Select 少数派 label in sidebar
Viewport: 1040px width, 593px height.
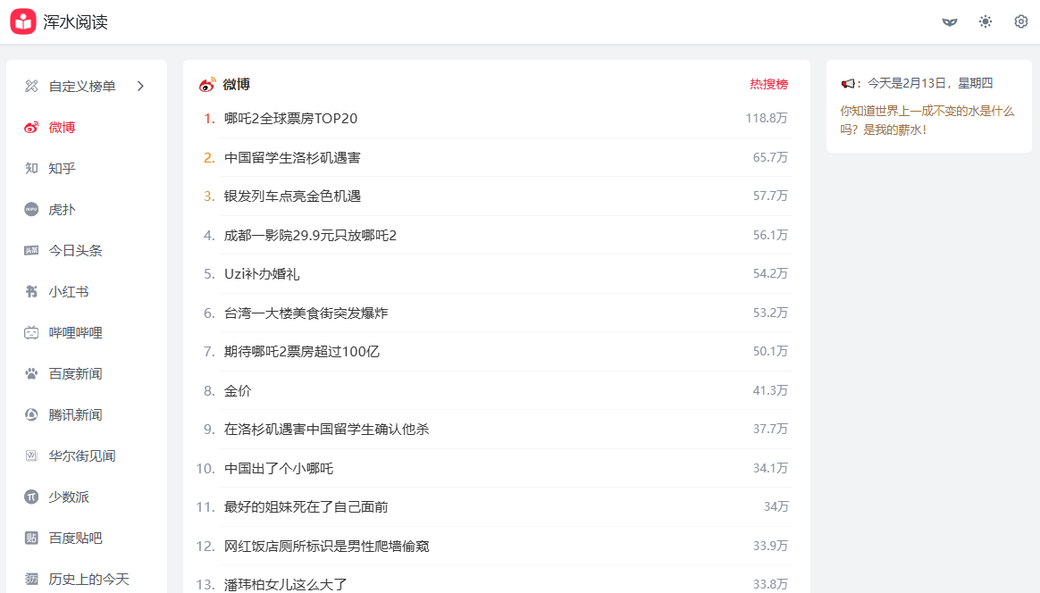point(69,497)
